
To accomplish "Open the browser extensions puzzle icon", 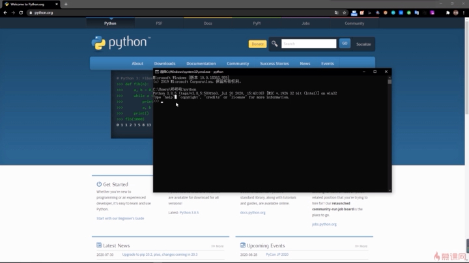I will [448, 12].
